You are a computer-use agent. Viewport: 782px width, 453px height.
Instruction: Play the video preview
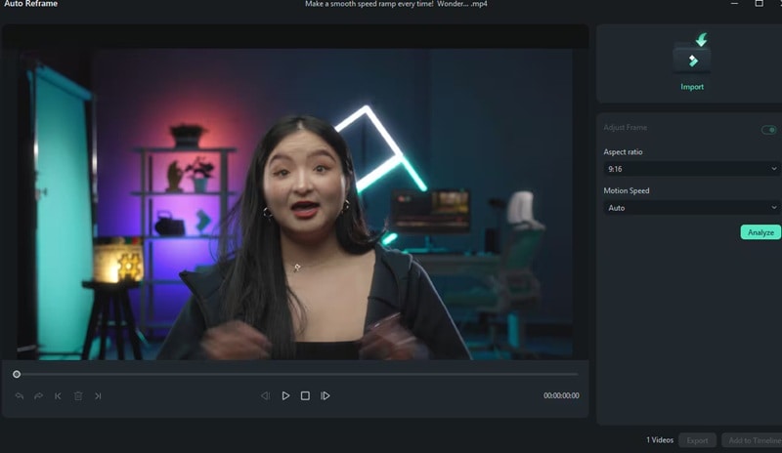(x=285, y=395)
